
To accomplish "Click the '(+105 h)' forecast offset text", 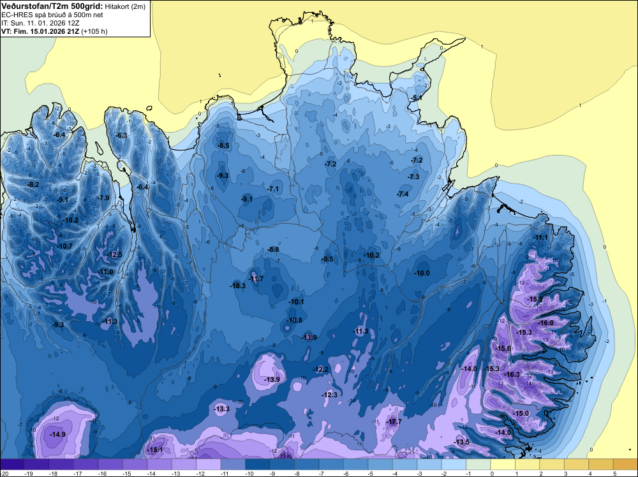I will coord(94,31).
